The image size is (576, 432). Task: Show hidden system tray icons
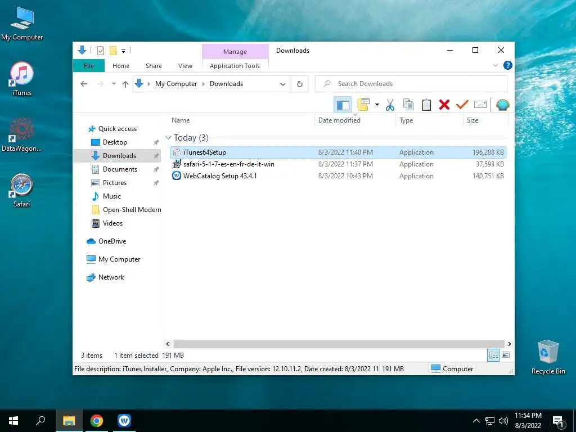click(x=476, y=421)
